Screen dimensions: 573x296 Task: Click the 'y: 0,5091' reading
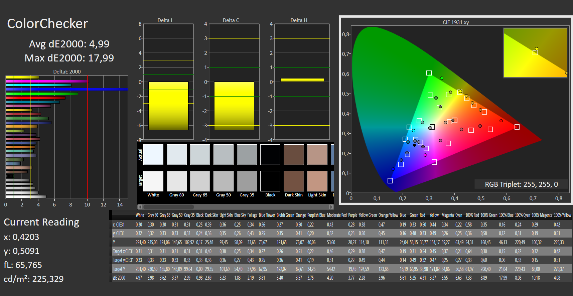tap(21, 251)
